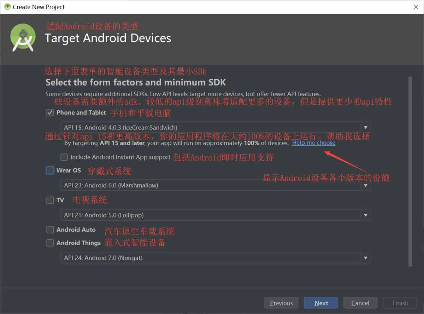The image size is (424, 314).
Task: Click the Next button
Action: (x=321, y=303)
